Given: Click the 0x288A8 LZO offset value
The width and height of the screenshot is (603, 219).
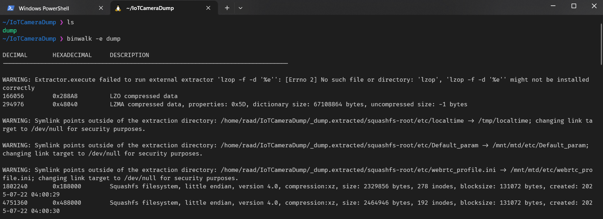Looking at the screenshot, I should click(65, 96).
